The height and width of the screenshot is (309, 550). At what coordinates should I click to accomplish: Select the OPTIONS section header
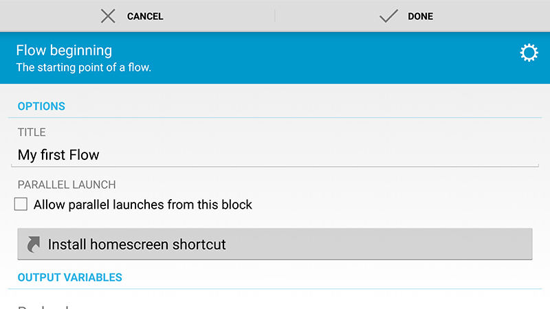click(41, 106)
